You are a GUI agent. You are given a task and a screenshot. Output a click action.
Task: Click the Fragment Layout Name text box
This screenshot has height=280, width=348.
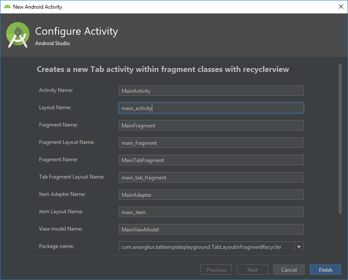pyautogui.click(x=211, y=143)
